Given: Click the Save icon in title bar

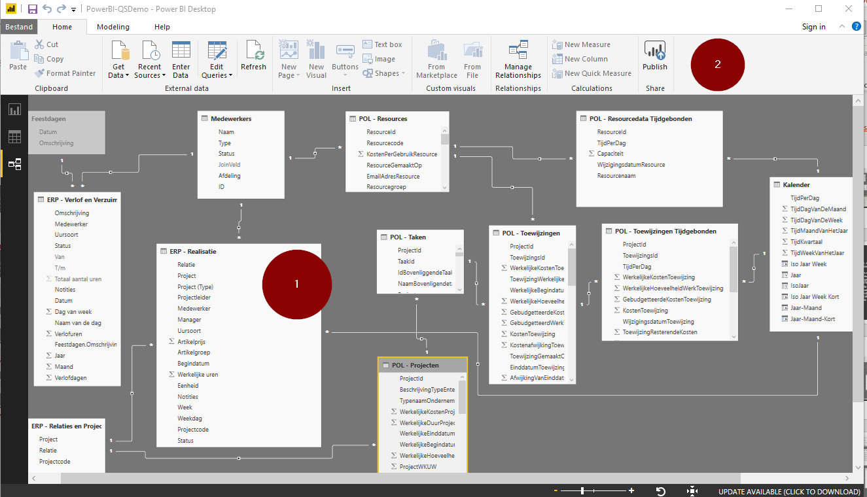Looking at the screenshot, I should pos(32,9).
